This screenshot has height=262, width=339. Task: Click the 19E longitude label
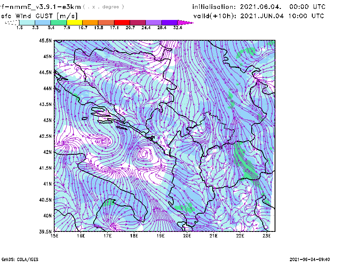tap(161, 236)
